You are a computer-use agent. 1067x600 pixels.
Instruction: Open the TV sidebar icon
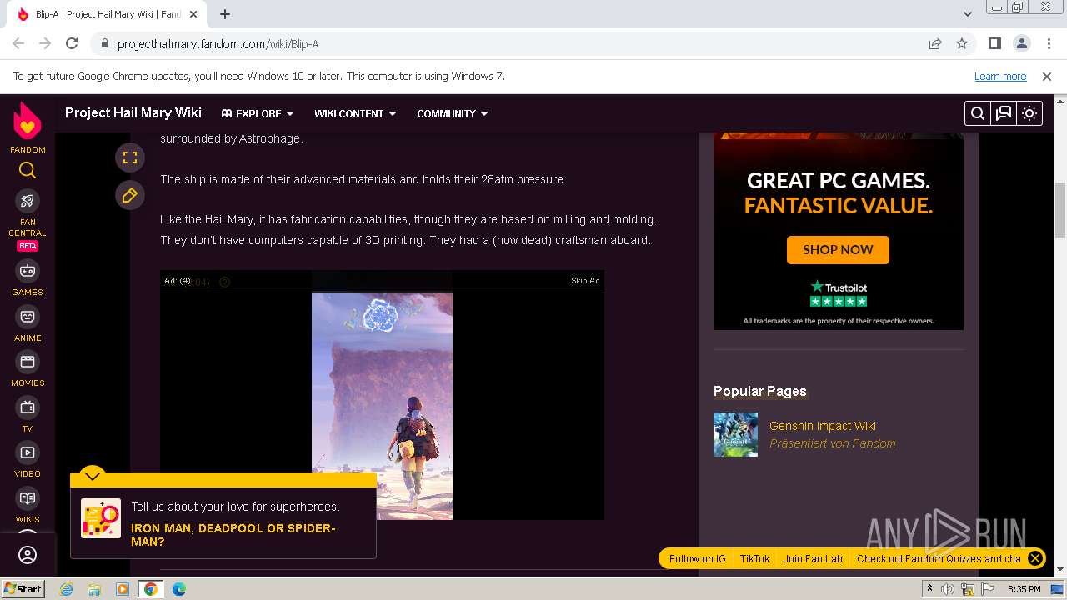coord(28,407)
